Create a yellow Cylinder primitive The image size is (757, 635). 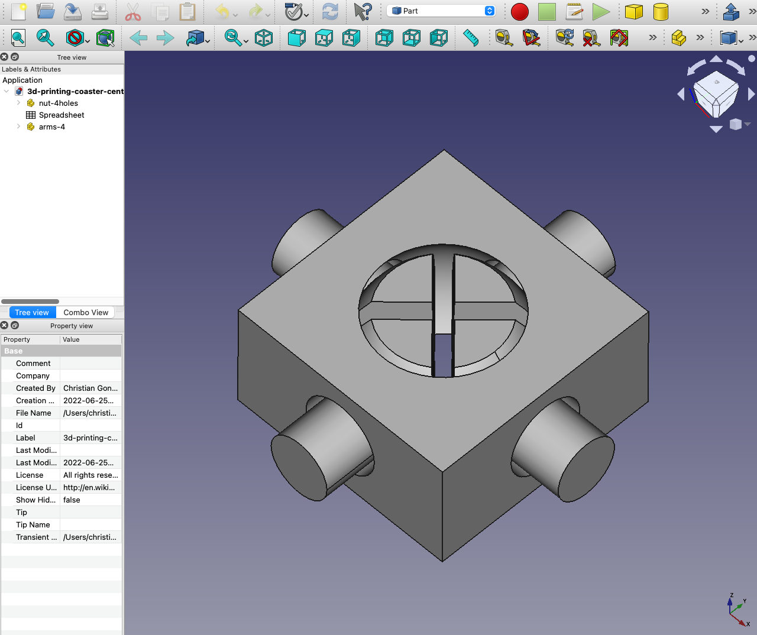661,11
